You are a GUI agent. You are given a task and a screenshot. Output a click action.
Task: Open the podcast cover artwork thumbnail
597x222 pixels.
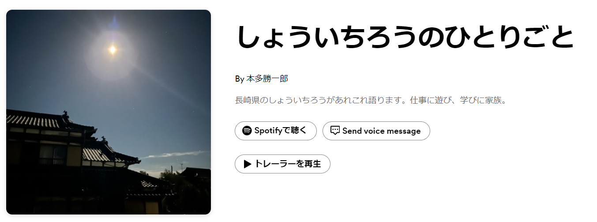coord(109,112)
